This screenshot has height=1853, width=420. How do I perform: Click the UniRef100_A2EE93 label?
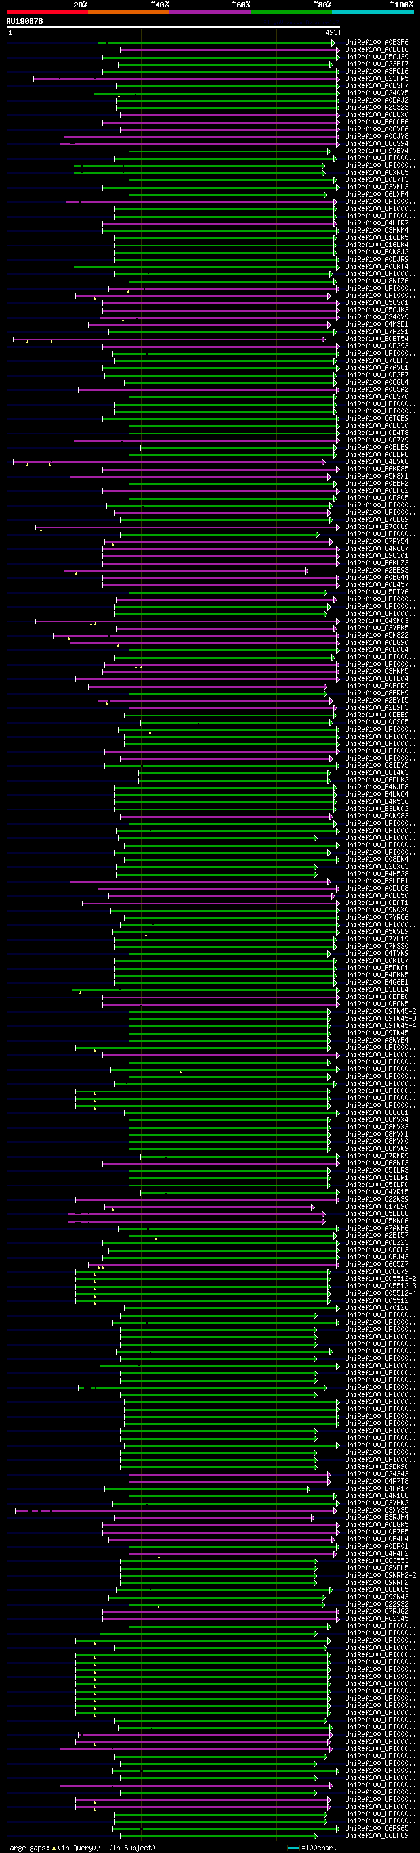click(x=377, y=570)
